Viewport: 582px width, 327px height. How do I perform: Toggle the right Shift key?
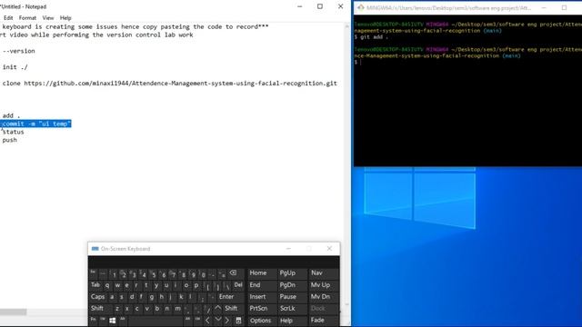click(x=231, y=309)
